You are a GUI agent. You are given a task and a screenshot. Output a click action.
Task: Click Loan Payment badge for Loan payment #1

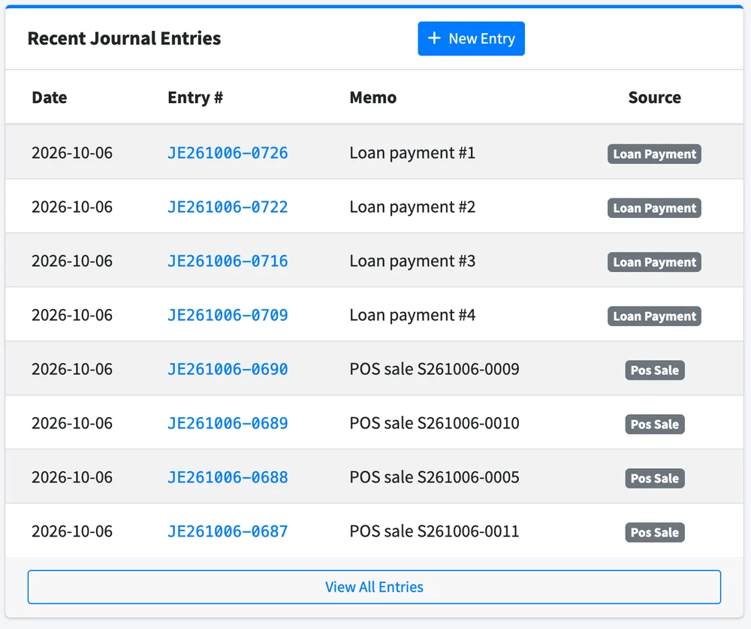tap(654, 154)
